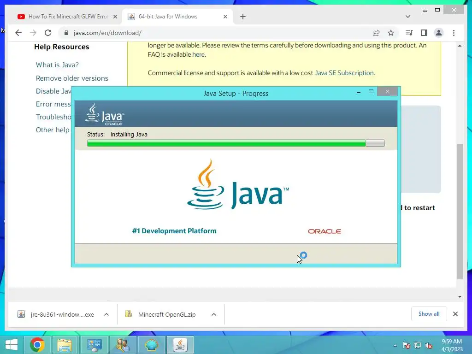Click the scrollbar down arrow
The image size is (472, 354).
pos(460,296)
